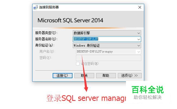Click the Connect to Server dialog title icon

36,7
